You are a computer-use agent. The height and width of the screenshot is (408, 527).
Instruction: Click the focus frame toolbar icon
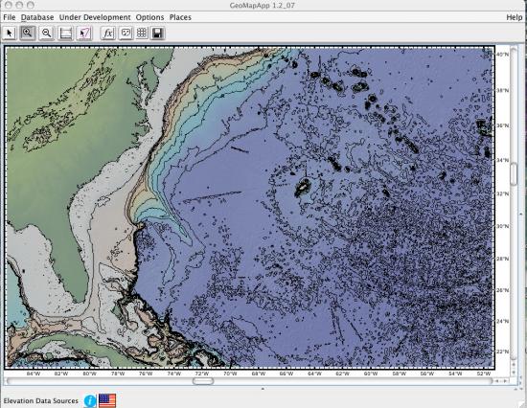65,33
